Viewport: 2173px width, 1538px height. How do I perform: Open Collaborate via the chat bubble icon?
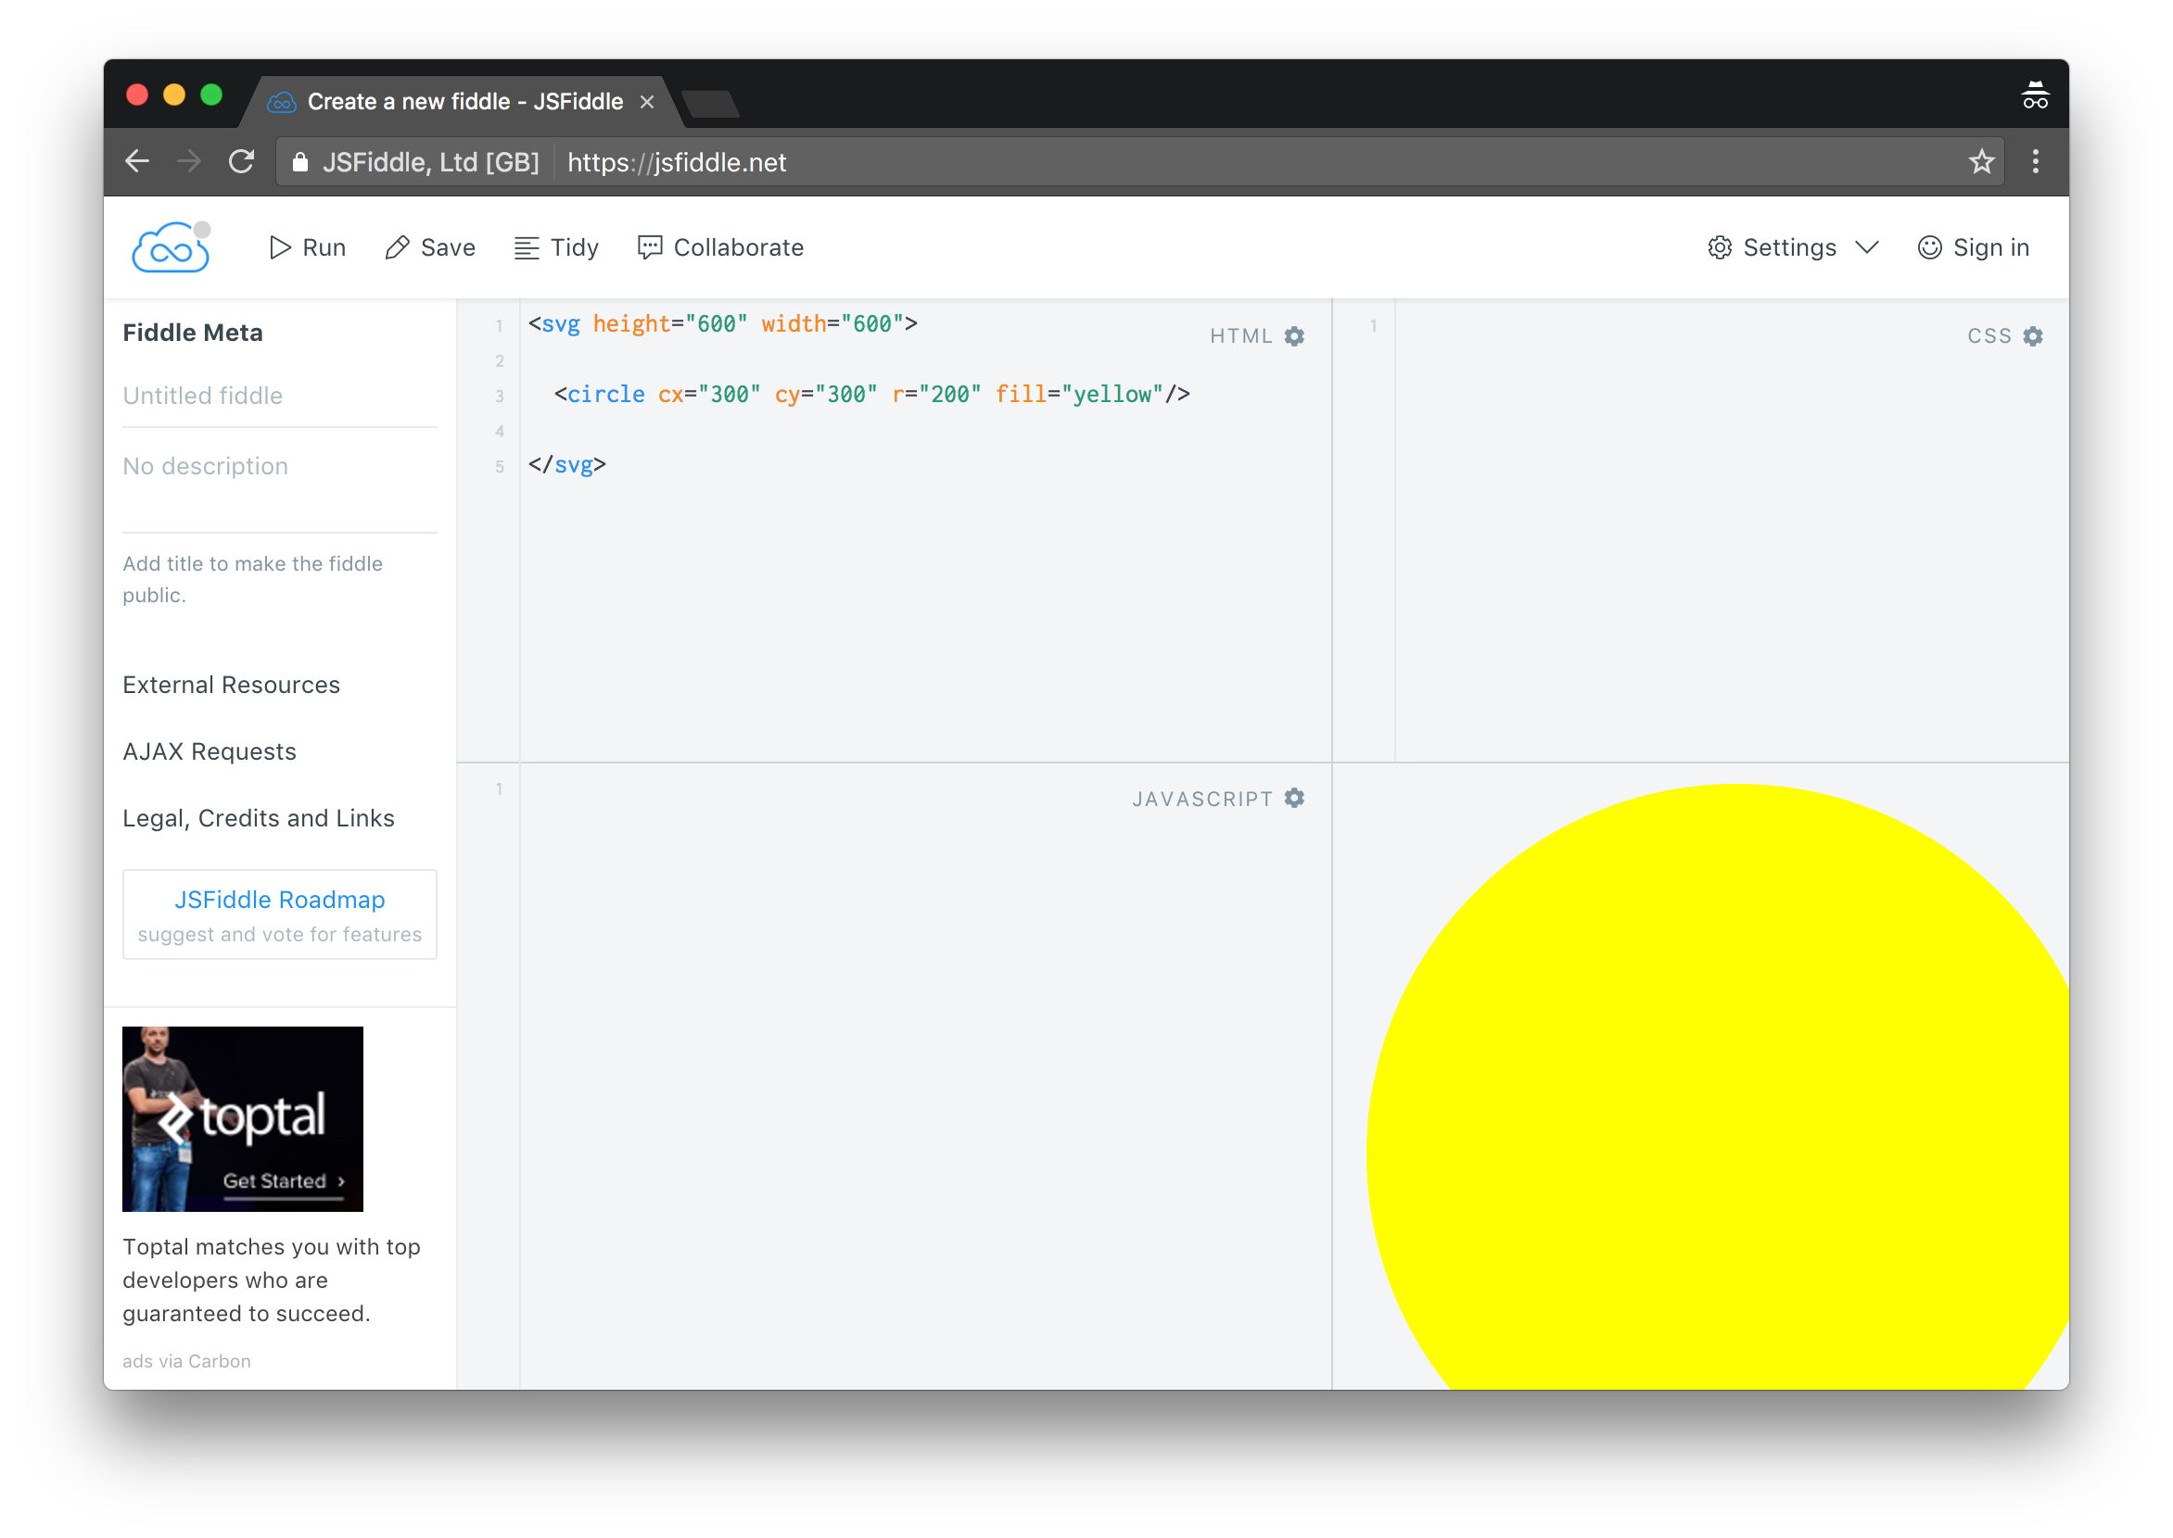point(650,247)
